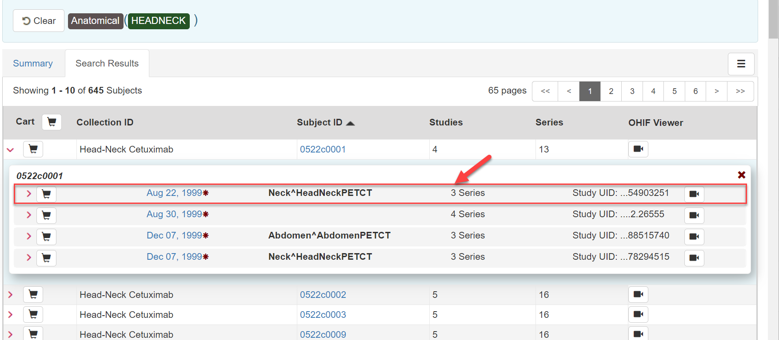This screenshot has height=340, width=779.
Task: Clear the current search query
Action: tap(39, 21)
